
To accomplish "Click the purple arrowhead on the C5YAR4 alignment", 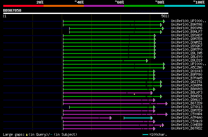I will (x=167, y=115).
